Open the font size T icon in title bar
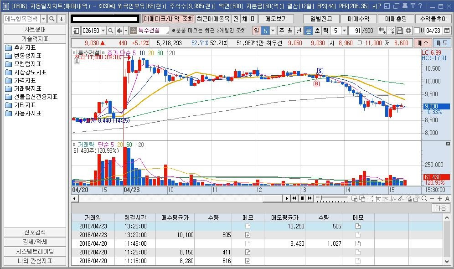 [x=413, y=6]
